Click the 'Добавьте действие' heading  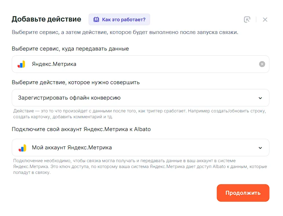coord(46,19)
